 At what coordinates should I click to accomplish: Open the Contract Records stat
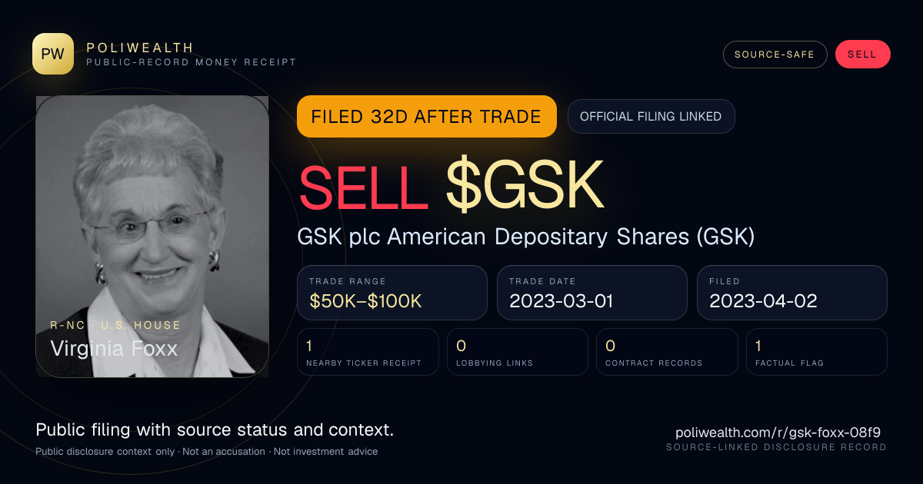point(668,352)
